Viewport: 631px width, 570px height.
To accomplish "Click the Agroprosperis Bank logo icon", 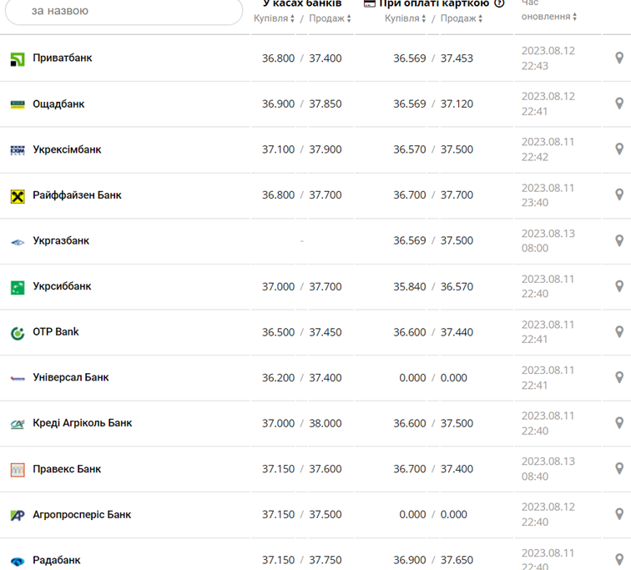I will (x=18, y=515).
